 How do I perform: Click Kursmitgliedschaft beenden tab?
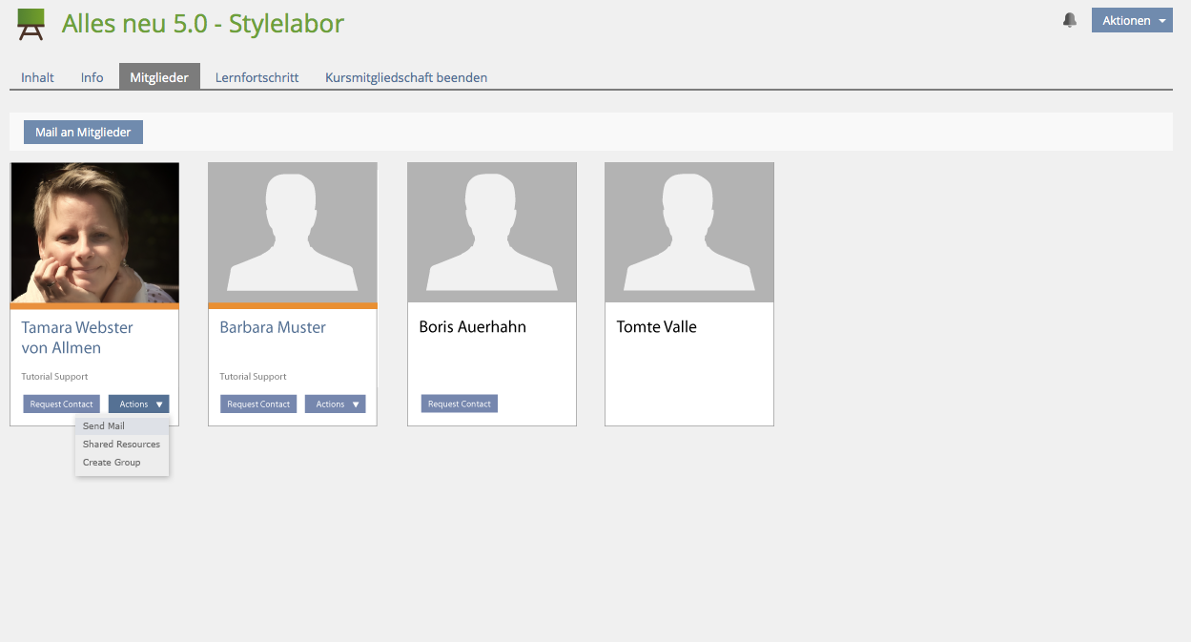tap(406, 77)
